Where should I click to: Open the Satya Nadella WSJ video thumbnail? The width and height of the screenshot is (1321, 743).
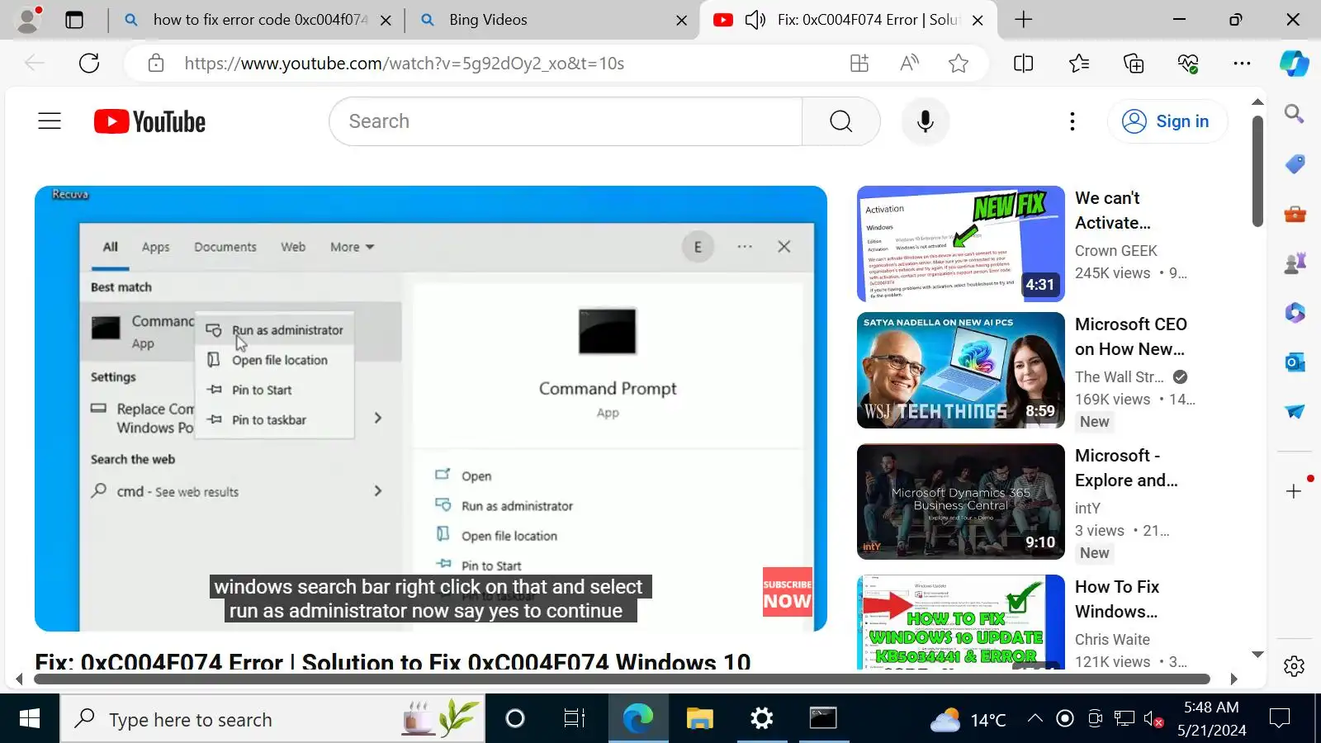click(x=960, y=370)
